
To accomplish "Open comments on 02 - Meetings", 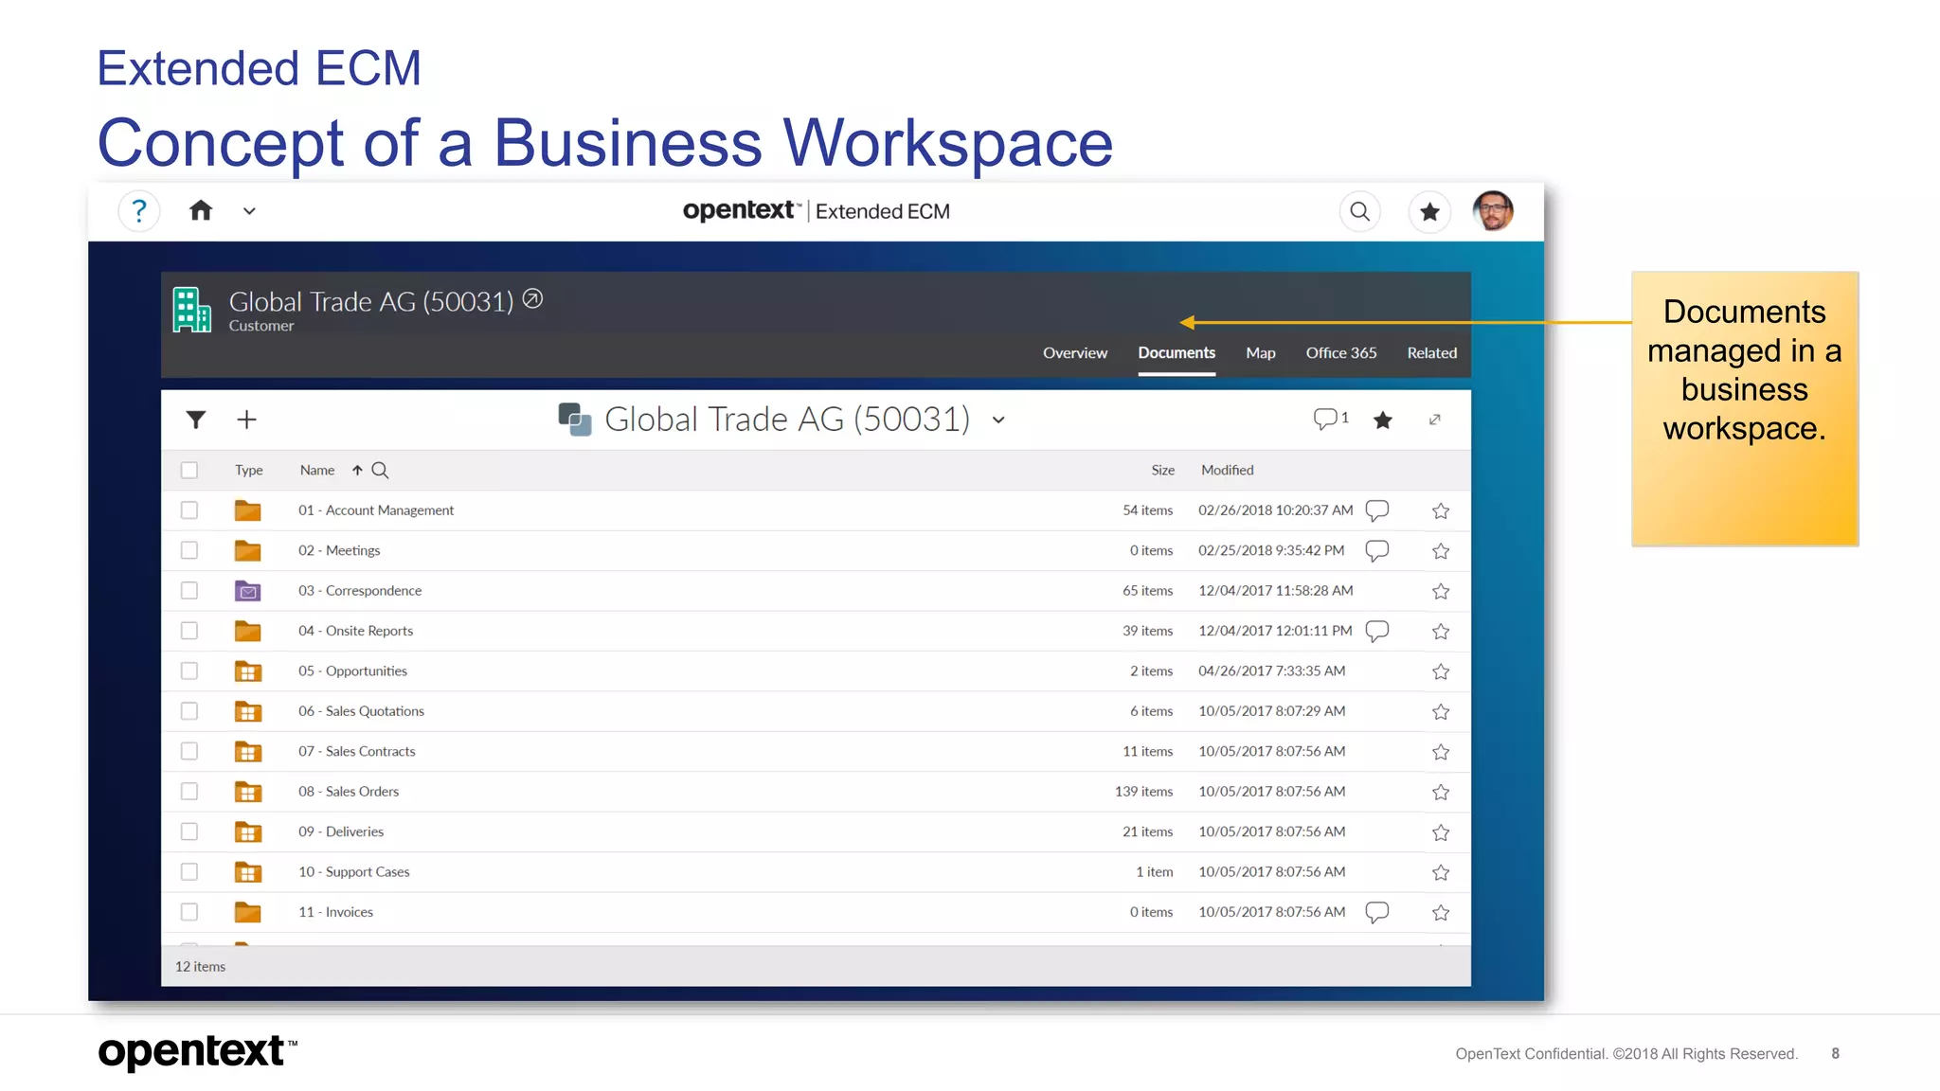I will tap(1377, 550).
